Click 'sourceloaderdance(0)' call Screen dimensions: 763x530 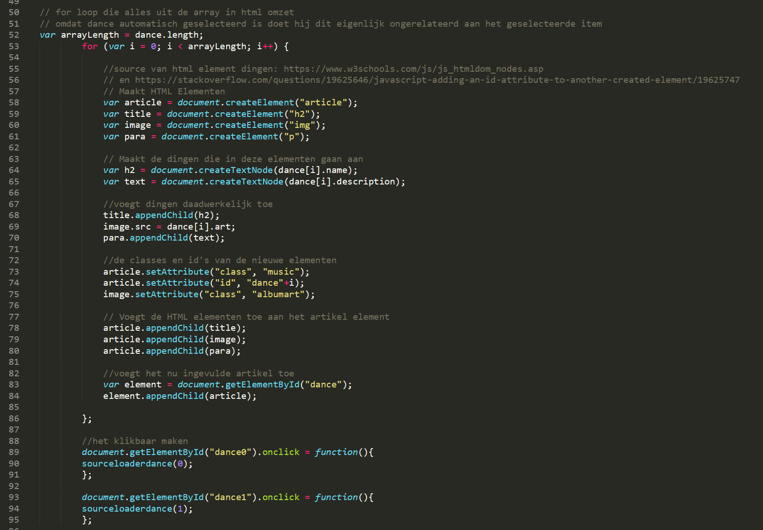coord(137,464)
